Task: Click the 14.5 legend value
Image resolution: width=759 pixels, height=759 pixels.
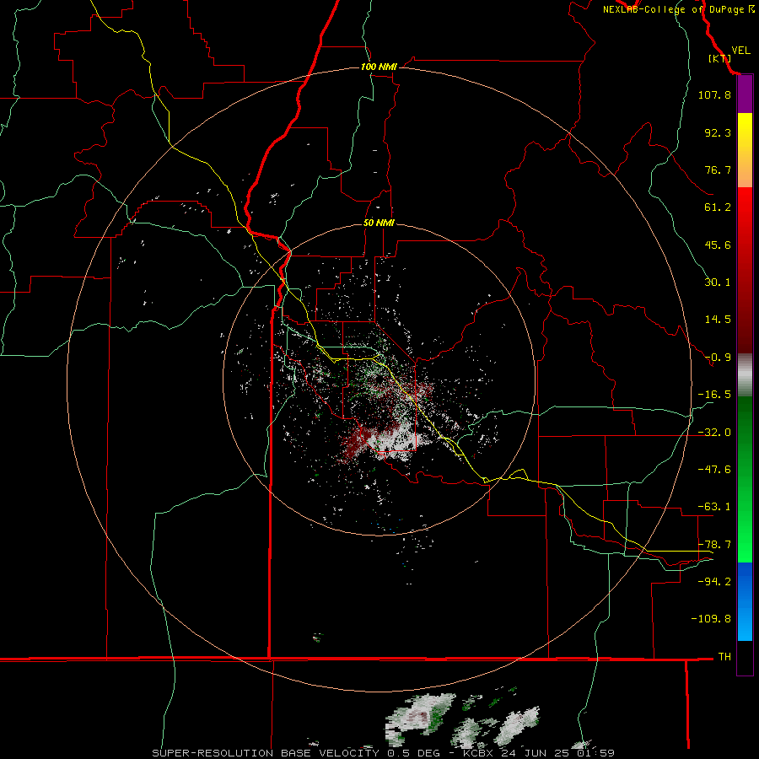Action: tap(718, 320)
